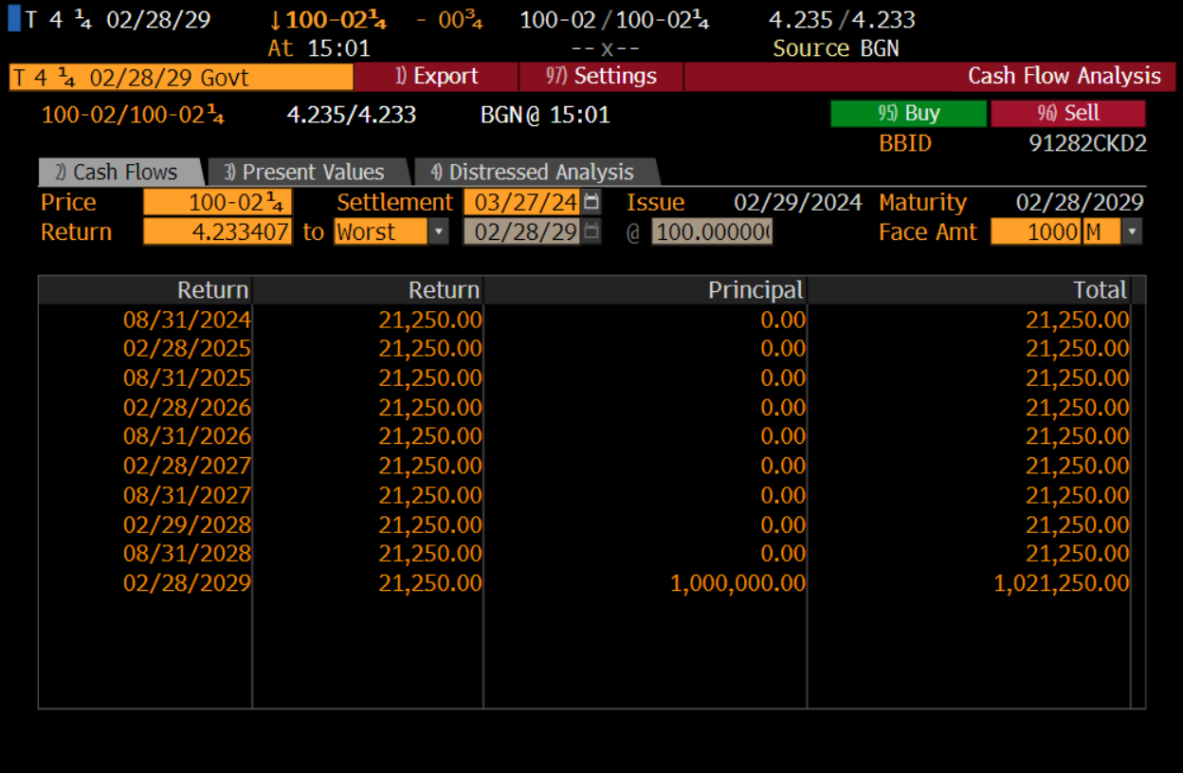Open the Settlement date calendar icon
This screenshot has height=773, width=1183.
coord(591,202)
